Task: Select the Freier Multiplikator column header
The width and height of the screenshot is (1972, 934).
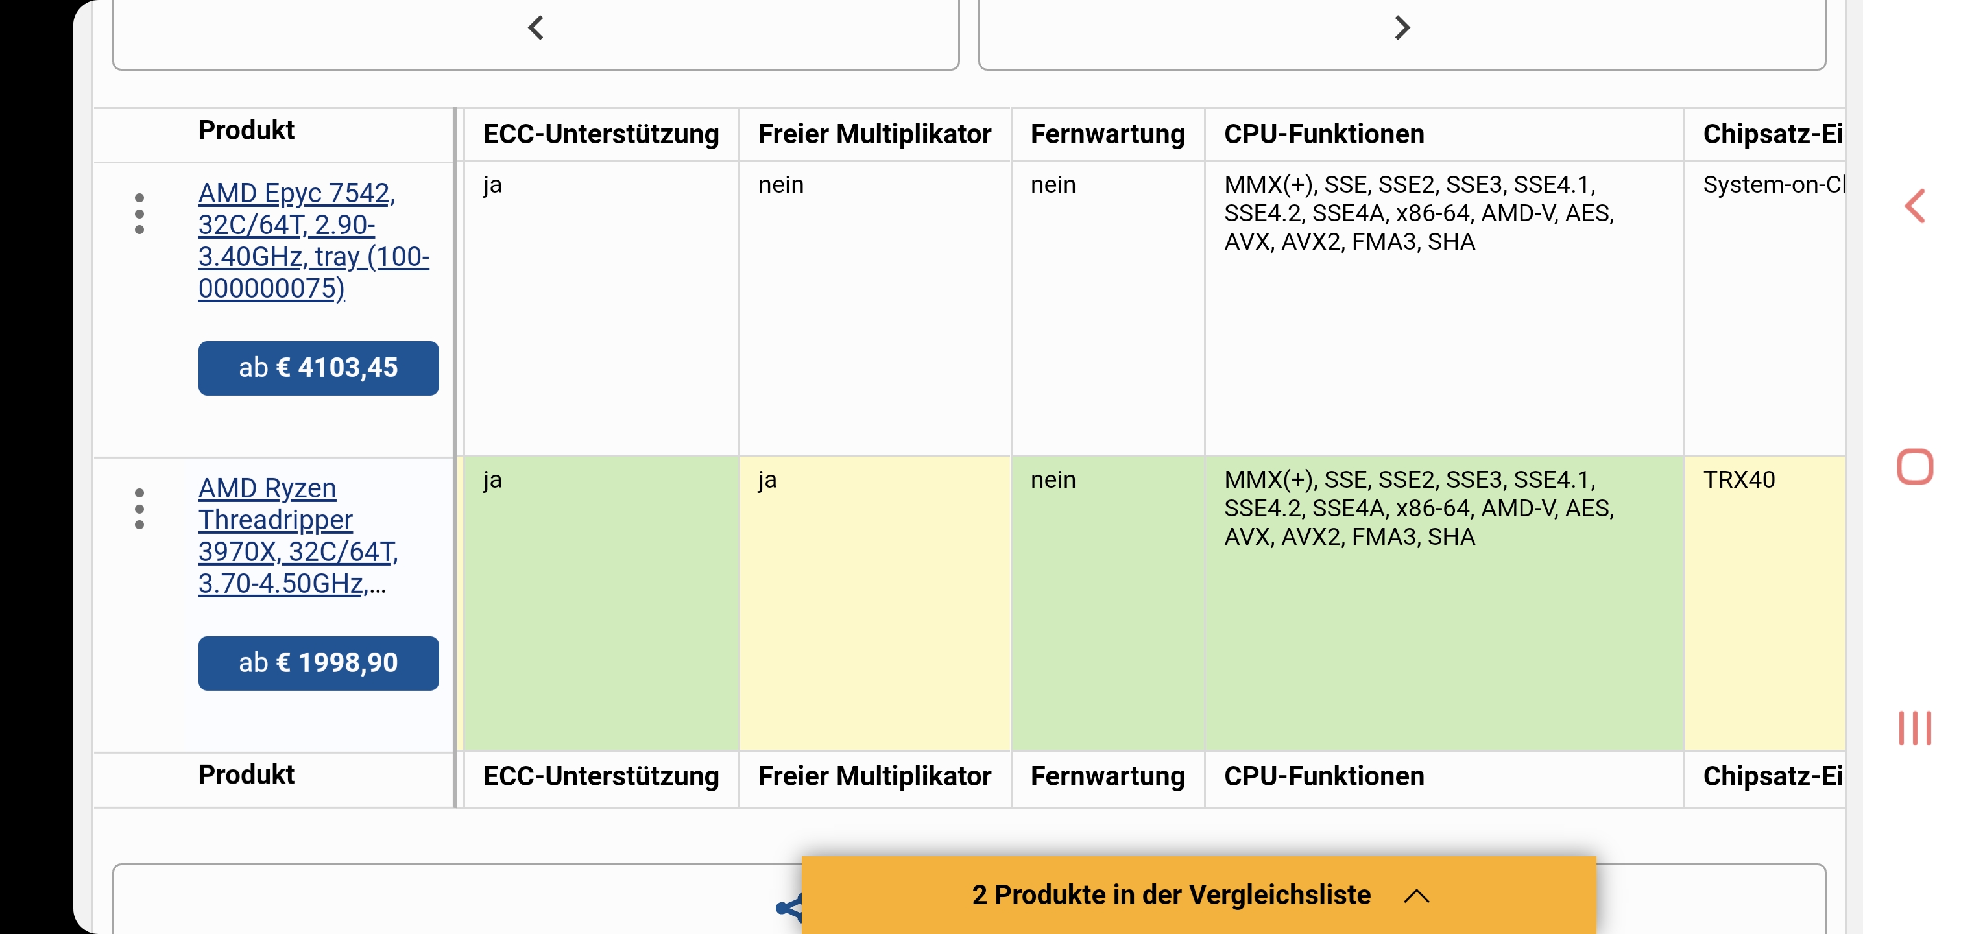Action: 874,134
